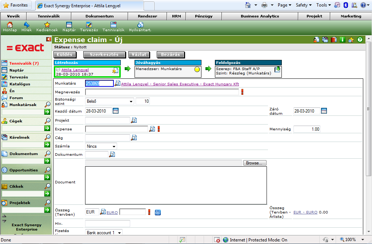Open Attila Lengyel Senior Sales Executive link
Screen dimensions: 372x244
[180, 84]
